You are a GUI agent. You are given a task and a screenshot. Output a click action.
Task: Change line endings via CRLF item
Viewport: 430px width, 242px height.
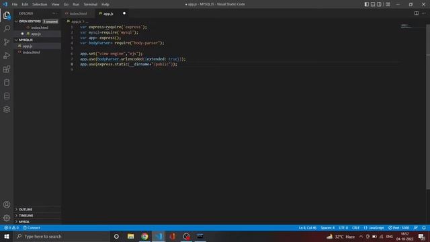point(355,228)
